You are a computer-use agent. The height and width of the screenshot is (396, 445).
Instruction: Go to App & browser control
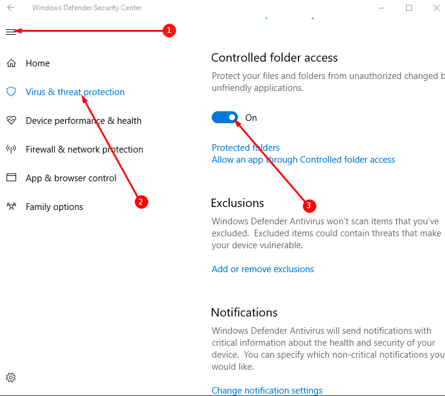(x=71, y=178)
